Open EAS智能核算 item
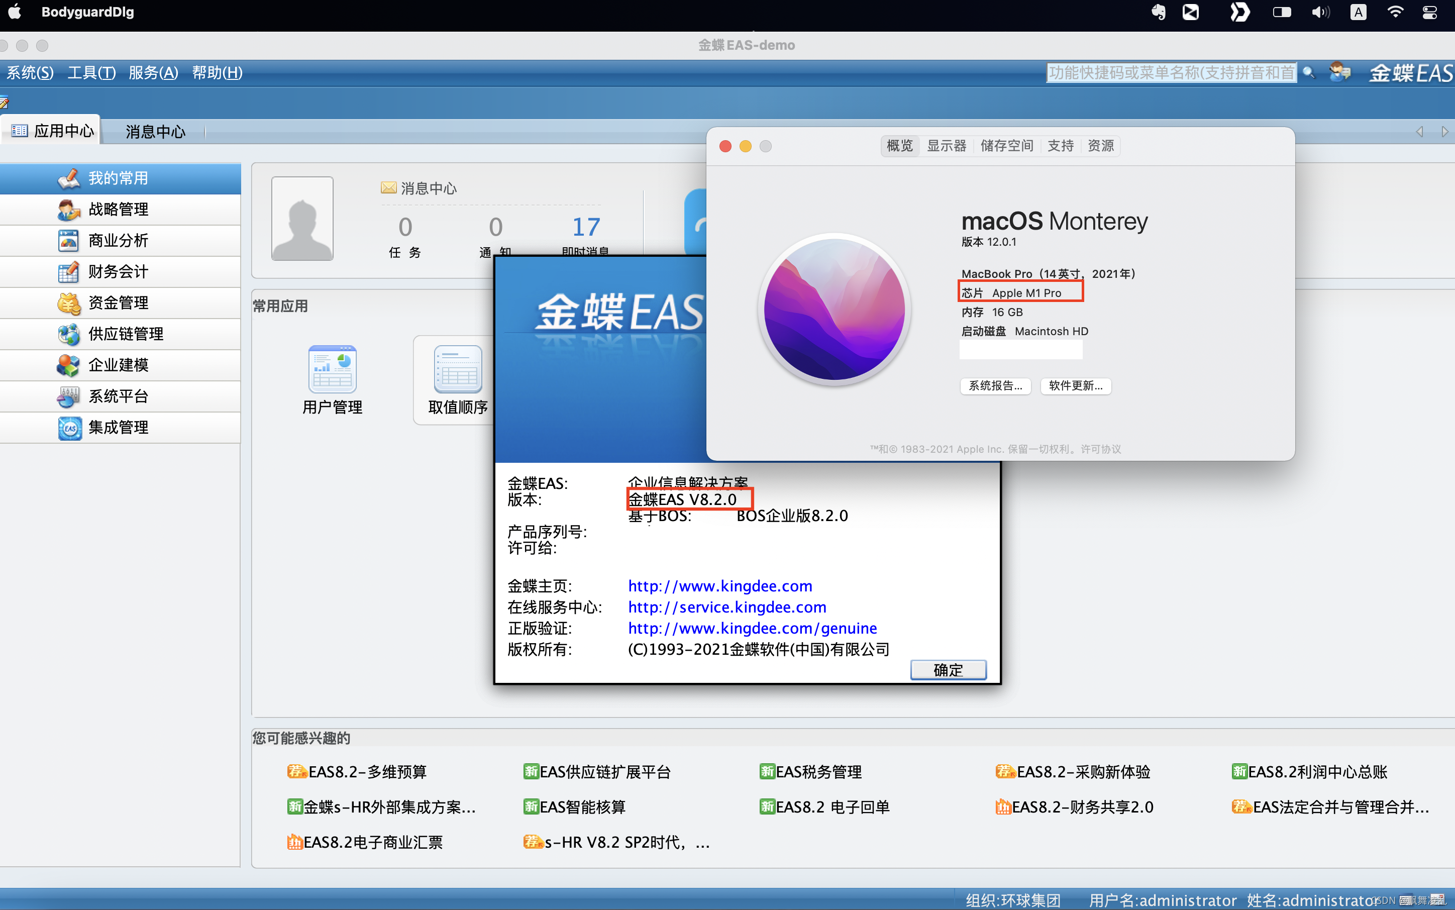 574,807
